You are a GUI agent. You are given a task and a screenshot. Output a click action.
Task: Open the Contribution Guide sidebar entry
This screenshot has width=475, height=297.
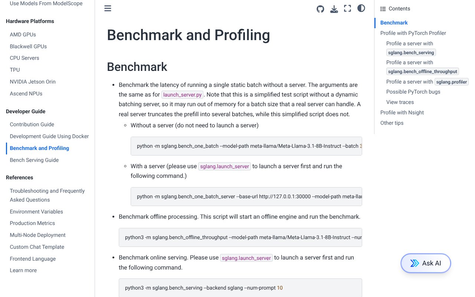click(x=32, y=124)
